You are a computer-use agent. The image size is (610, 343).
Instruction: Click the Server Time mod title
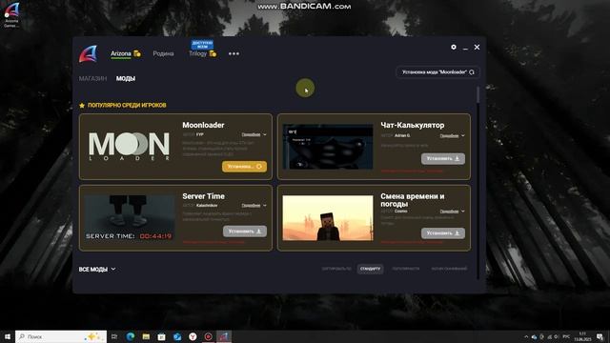(x=203, y=196)
